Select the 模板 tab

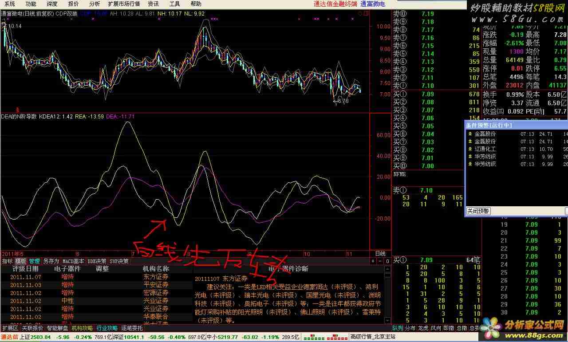click(21, 261)
